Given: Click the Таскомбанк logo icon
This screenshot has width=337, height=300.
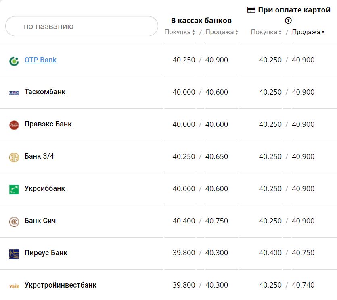Looking at the screenshot, I should [x=14, y=93].
